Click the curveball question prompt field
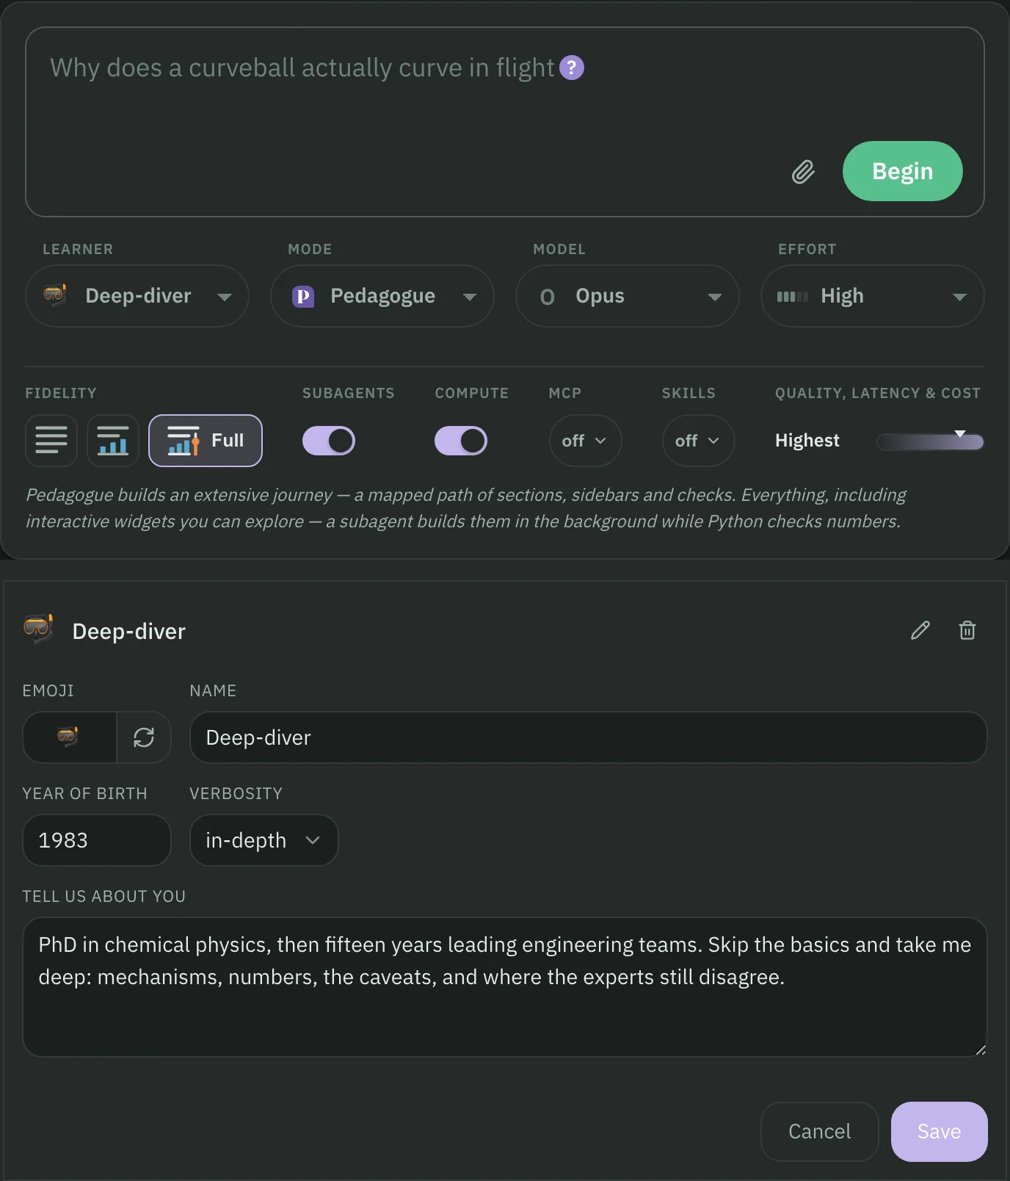This screenshot has height=1181, width=1010. [505, 122]
